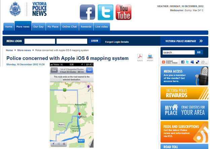This screenshot has height=149, width=210.
Task: Open Forgot Login Details link
Action: (117, 42)
